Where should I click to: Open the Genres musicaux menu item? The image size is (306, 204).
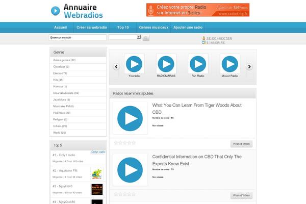pos(154,28)
